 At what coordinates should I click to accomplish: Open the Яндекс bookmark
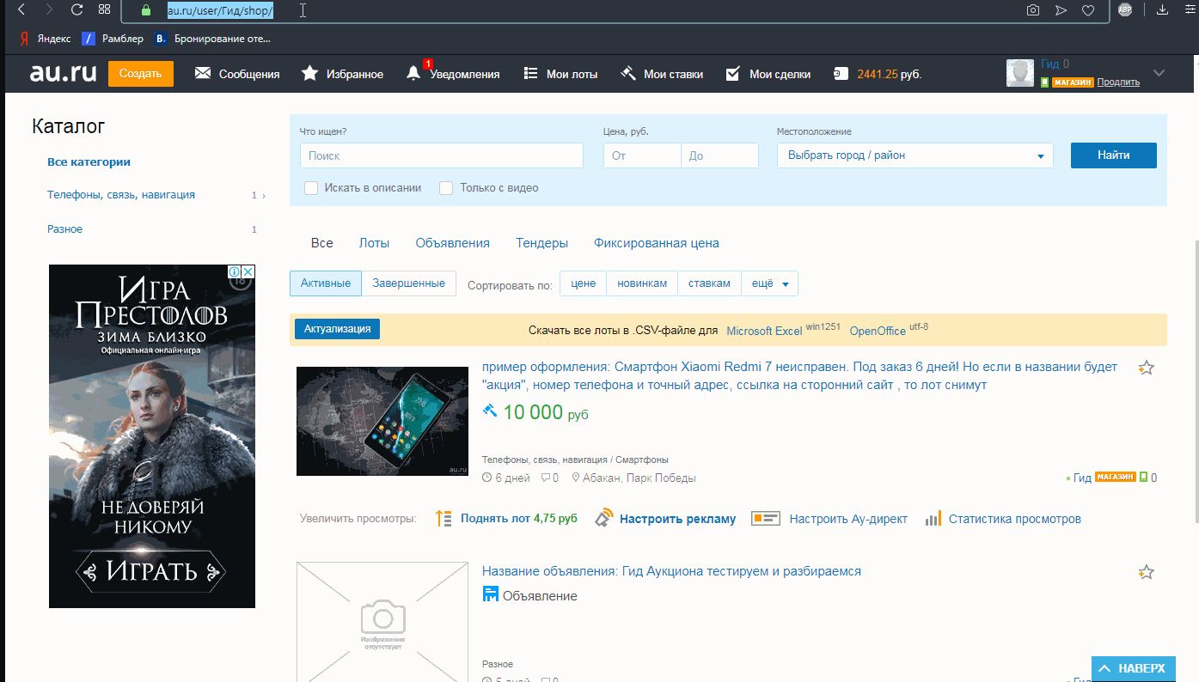coord(46,39)
